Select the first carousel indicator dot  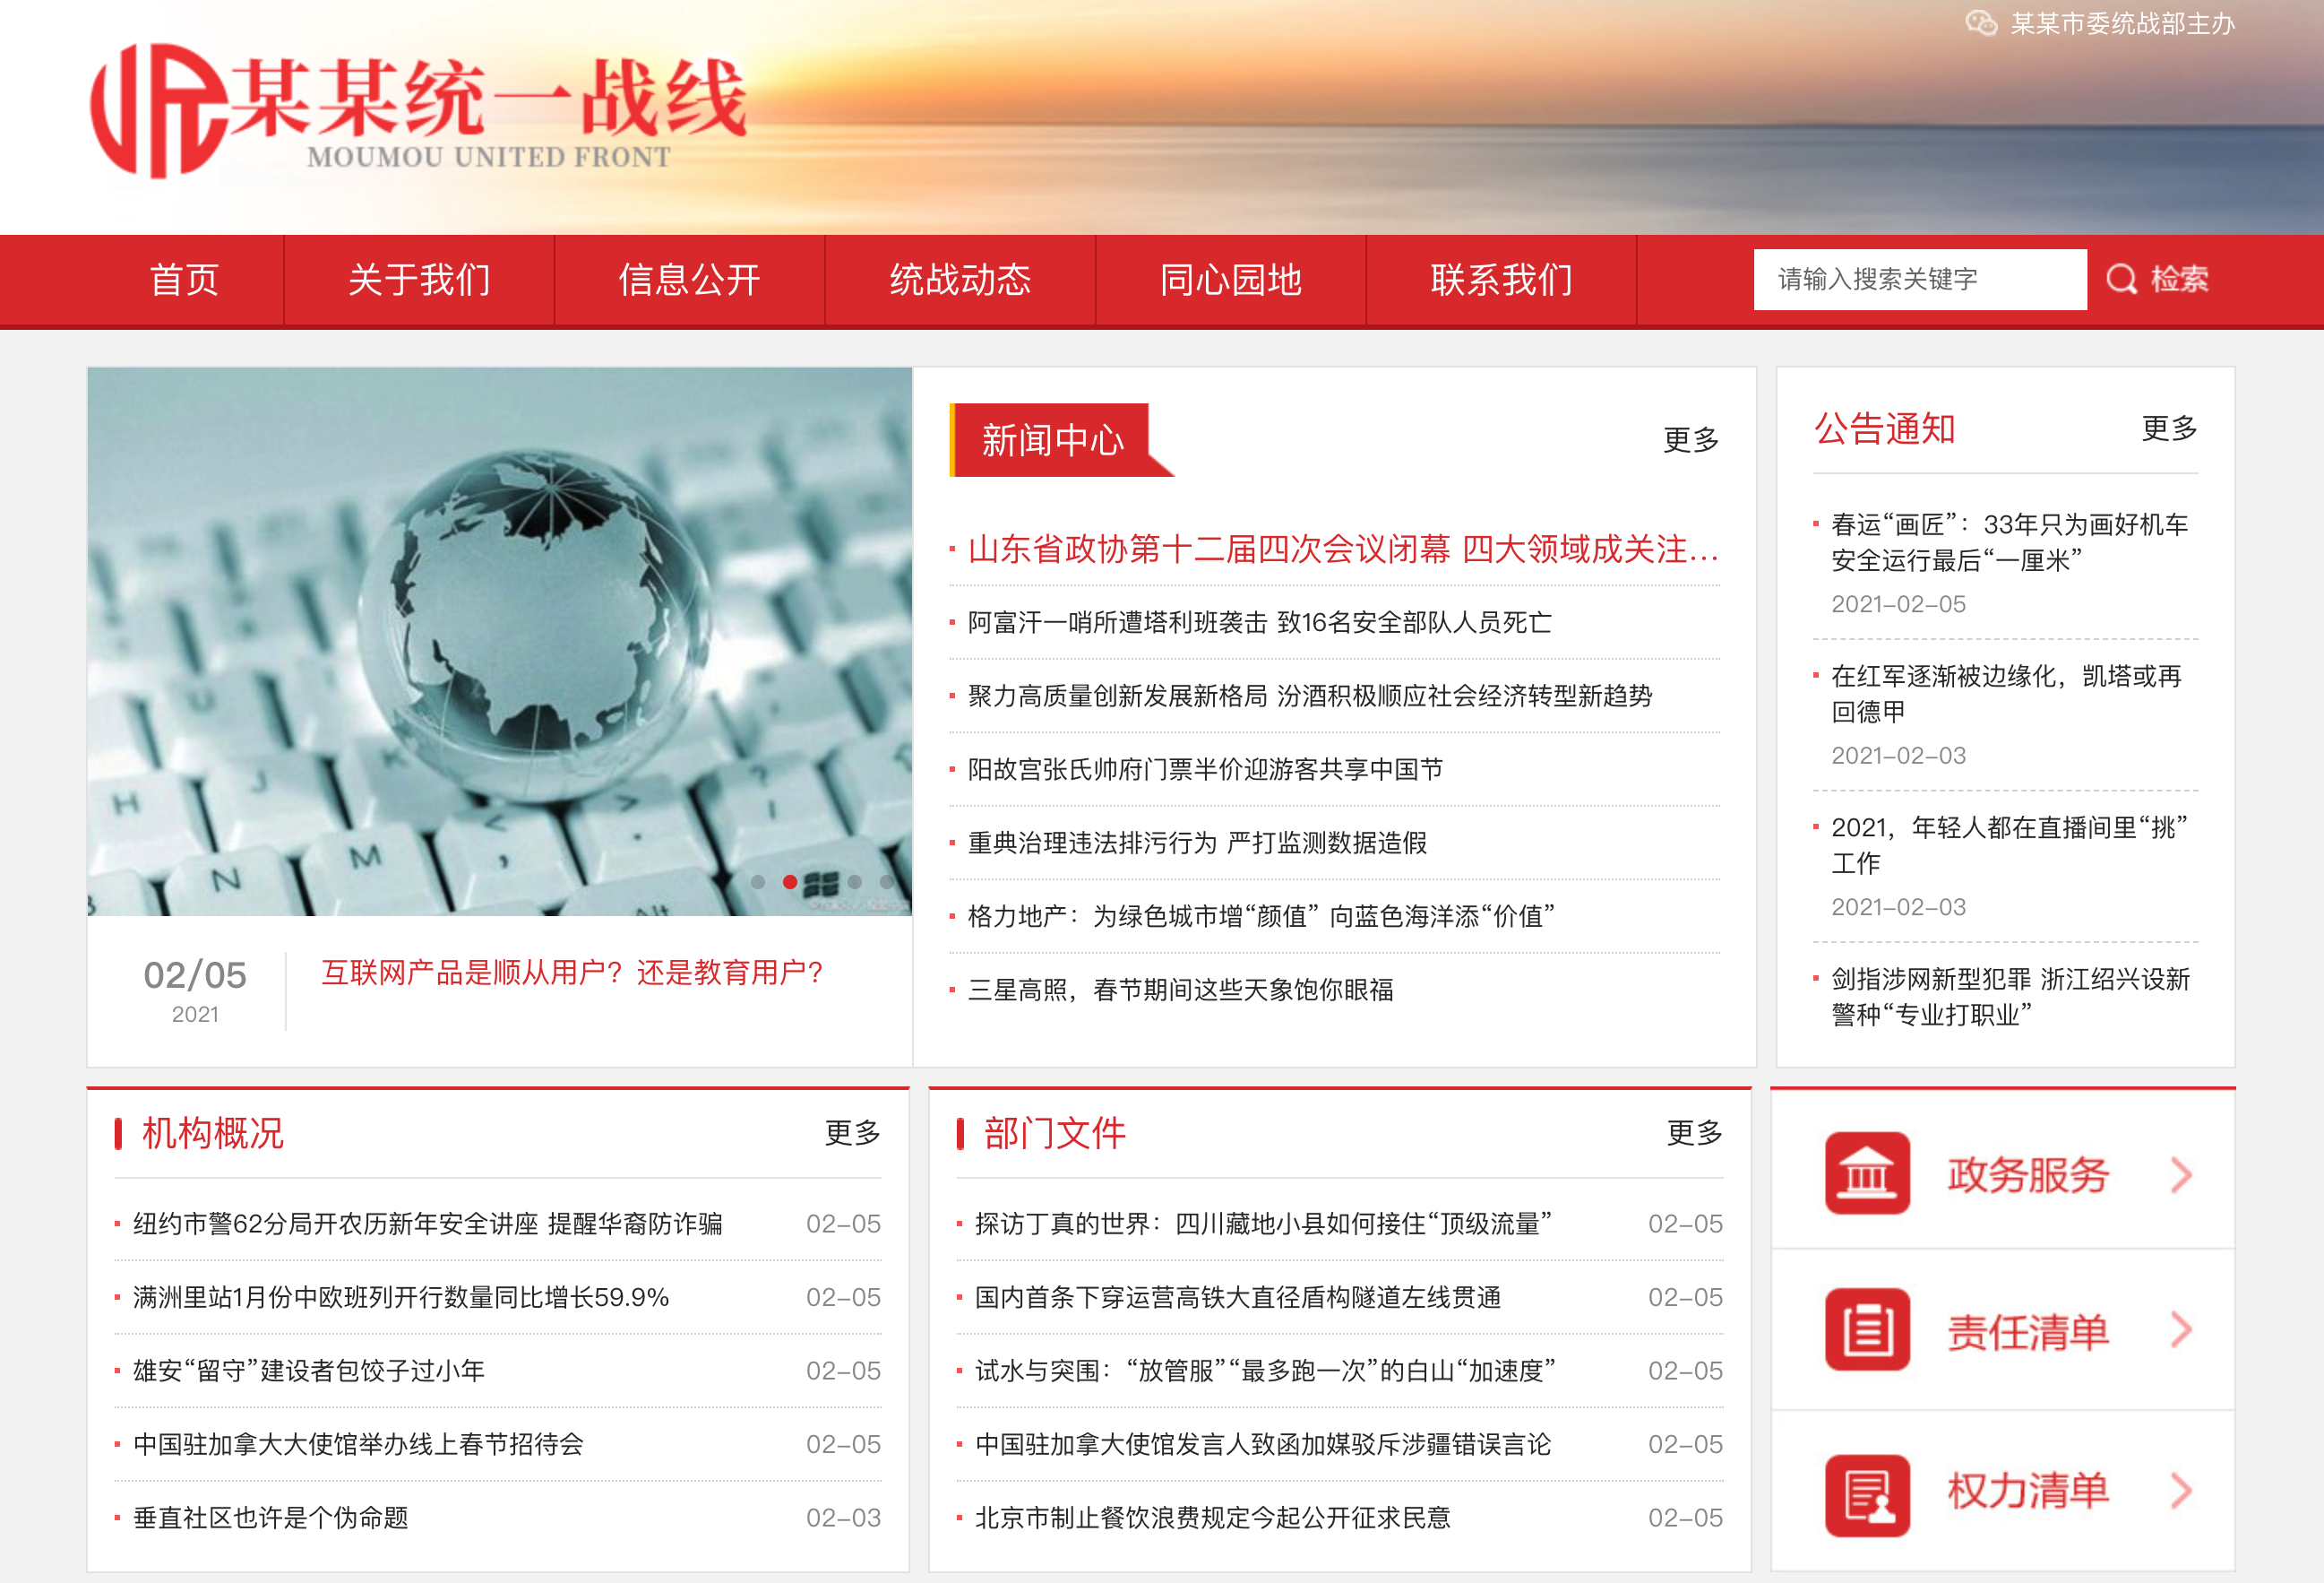tap(758, 881)
